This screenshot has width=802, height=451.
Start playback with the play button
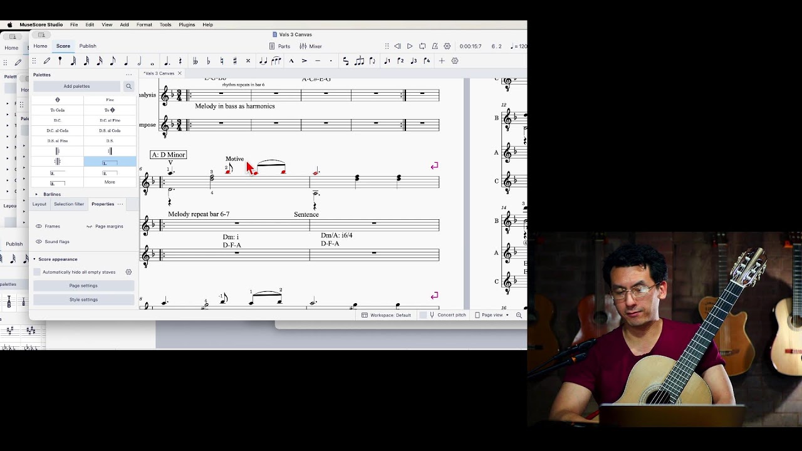click(x=410, y=46)
